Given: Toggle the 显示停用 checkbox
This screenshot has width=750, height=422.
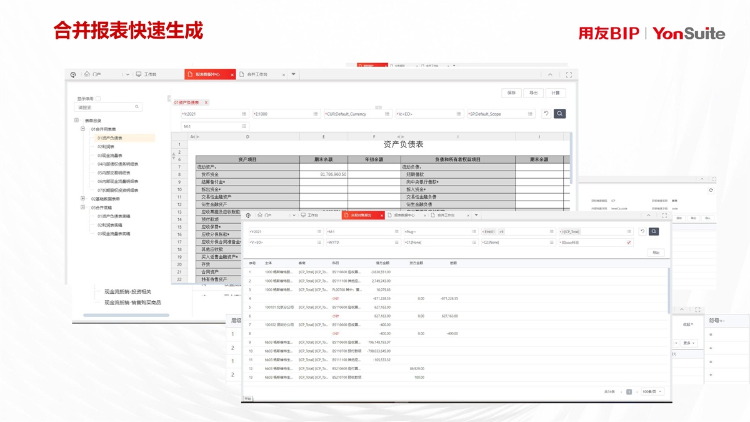Looking at the screenshot, I should 98,98.
